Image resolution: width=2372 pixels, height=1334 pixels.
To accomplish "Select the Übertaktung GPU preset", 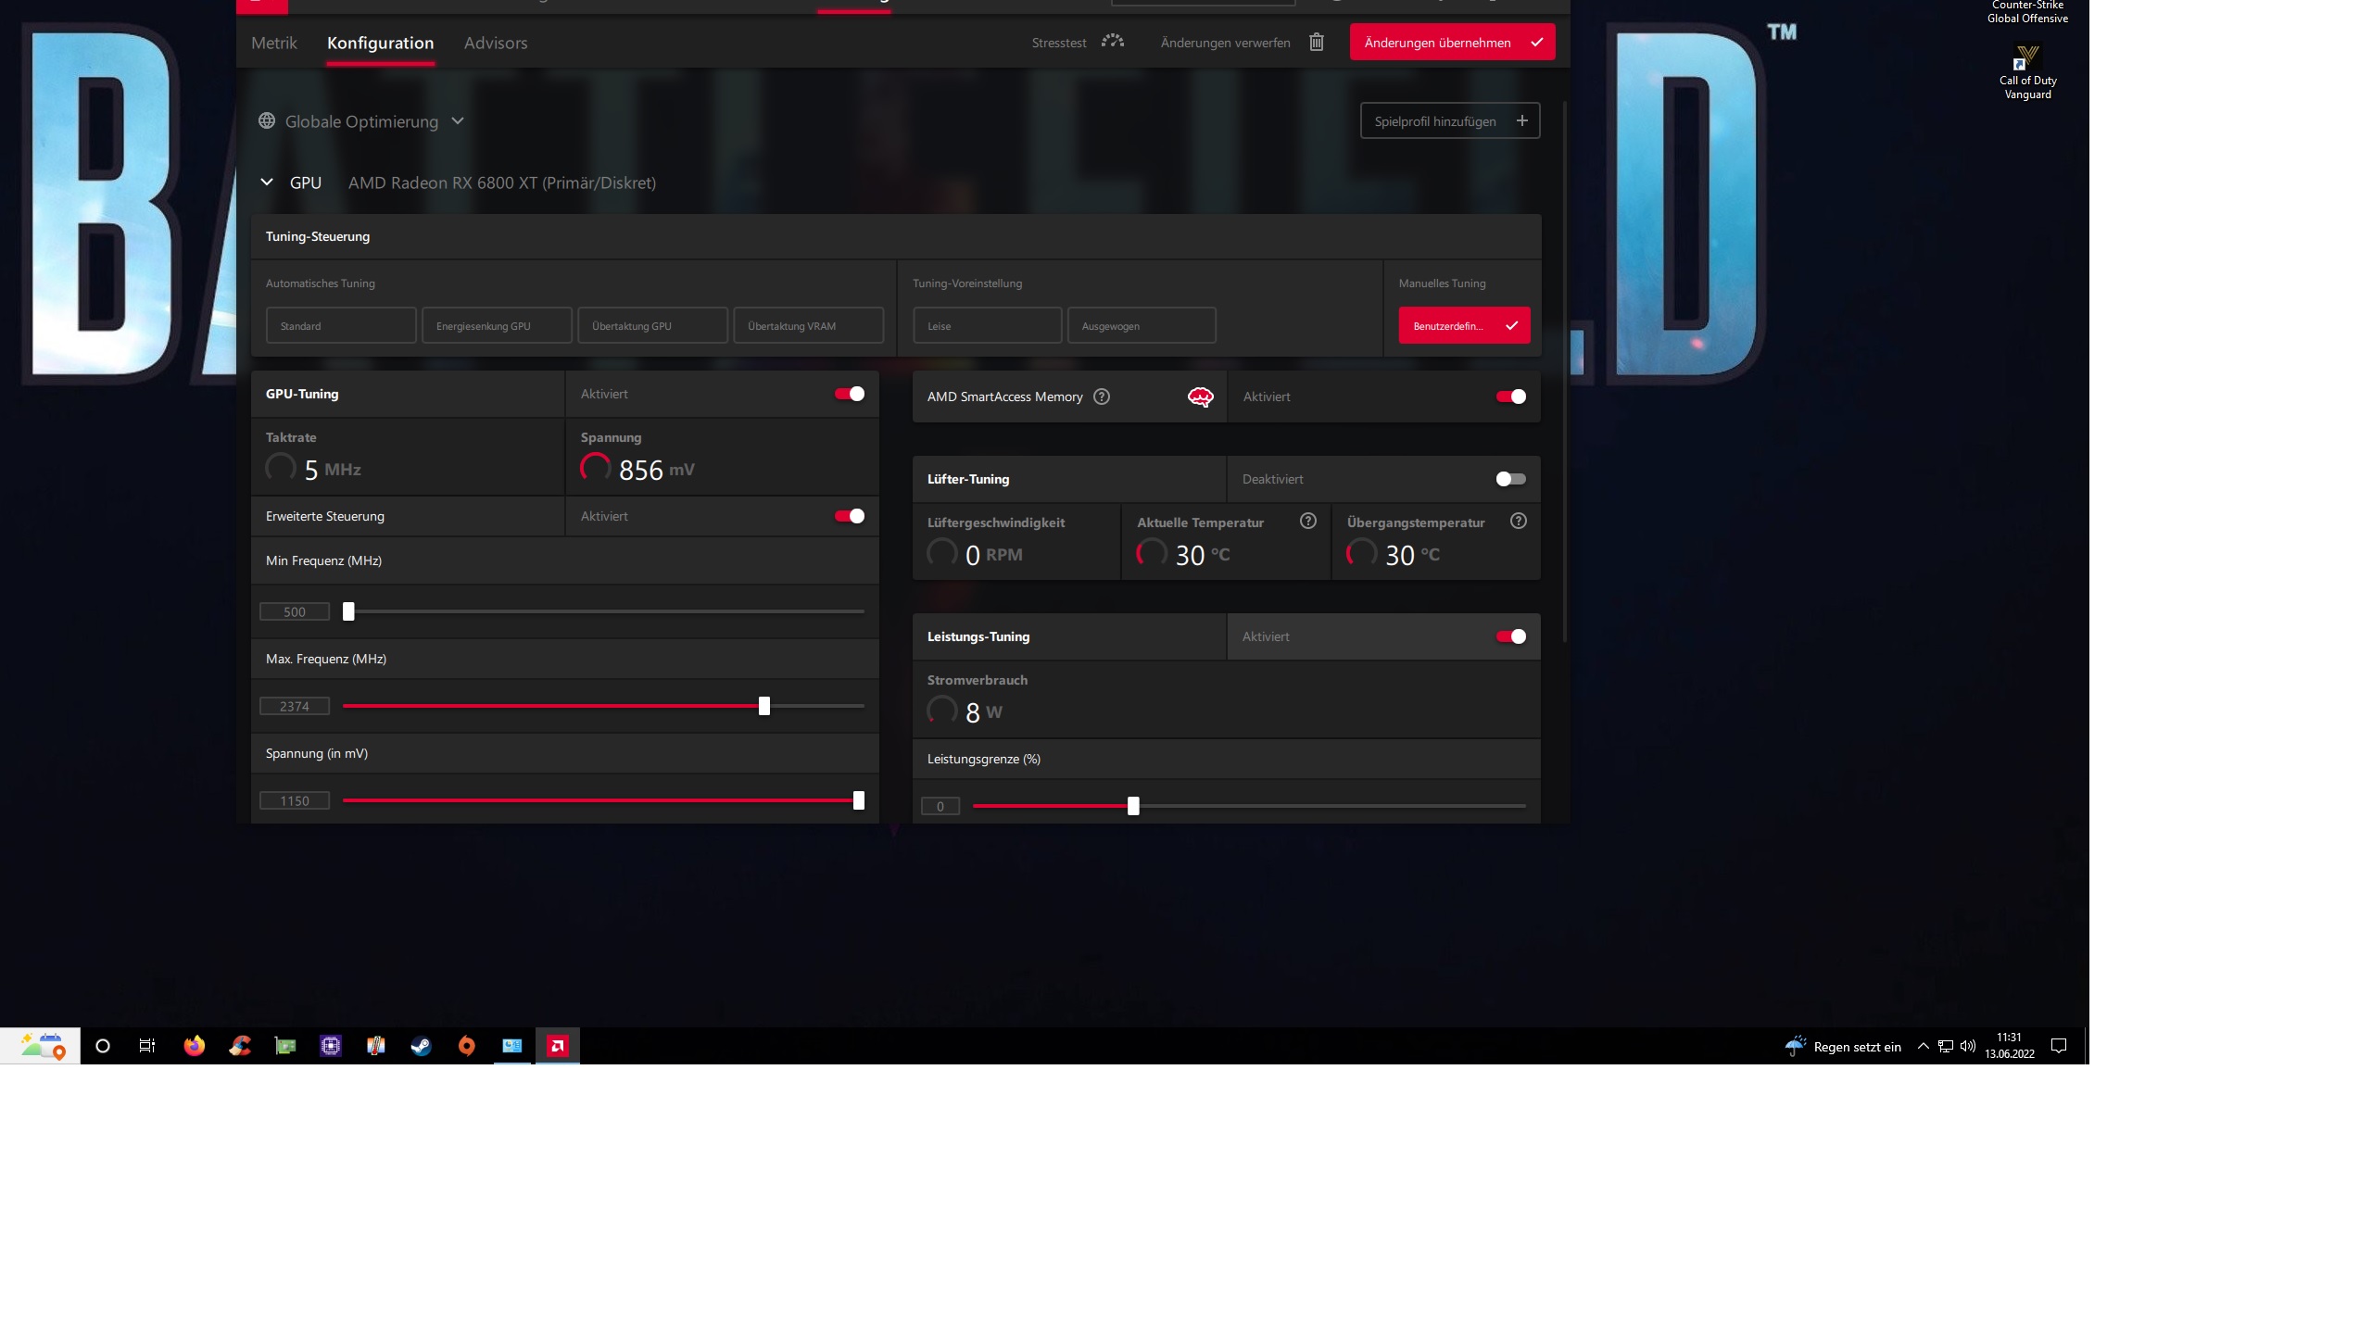I will pos(652,326).
